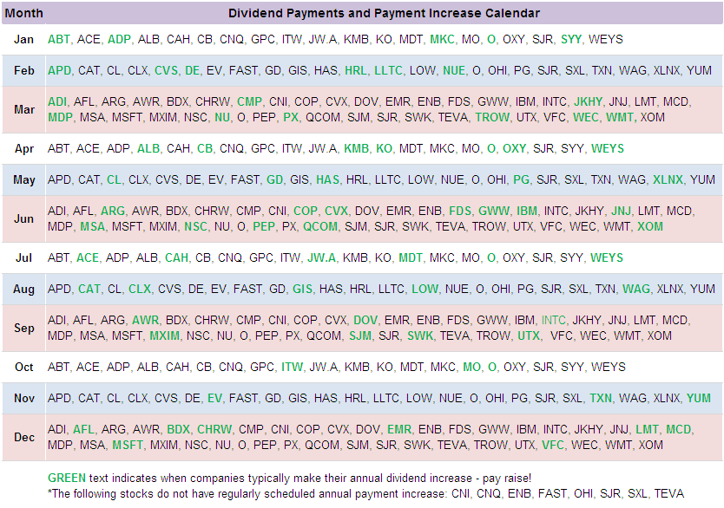This screenshot has width=724, height=508.
Task: Click green VFC in the Dec row
Action: click(553, 445)
